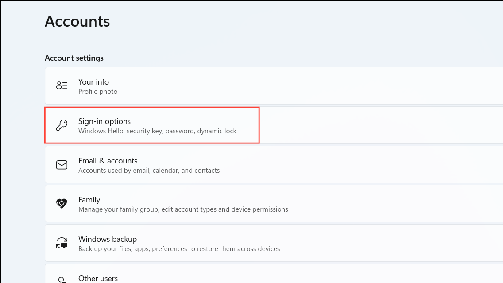Open Other users settings

coord(274,273)
